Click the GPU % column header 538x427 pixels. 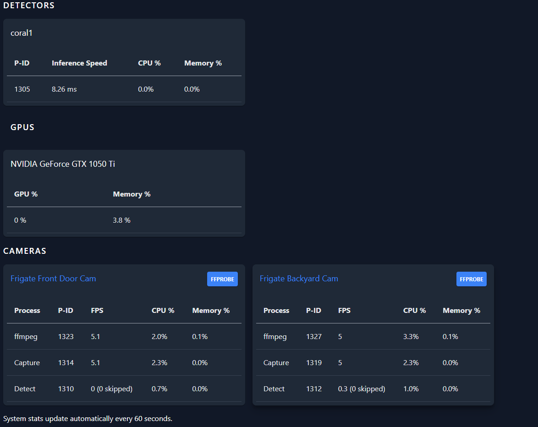coord(26,194)
